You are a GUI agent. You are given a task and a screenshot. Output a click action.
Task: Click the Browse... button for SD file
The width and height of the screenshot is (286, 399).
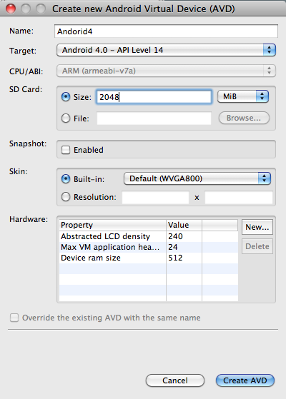coord(244,118)
